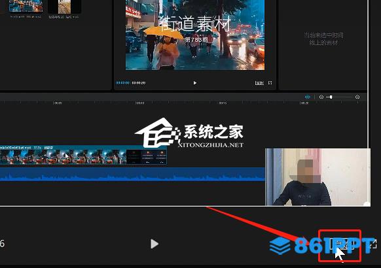Select the video clip on the timeline
Screen dimensions: 381x268
[83, 155]
